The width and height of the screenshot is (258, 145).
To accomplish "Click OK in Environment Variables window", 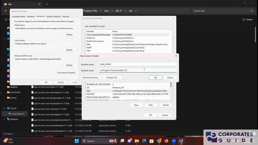I will [150, 115].
